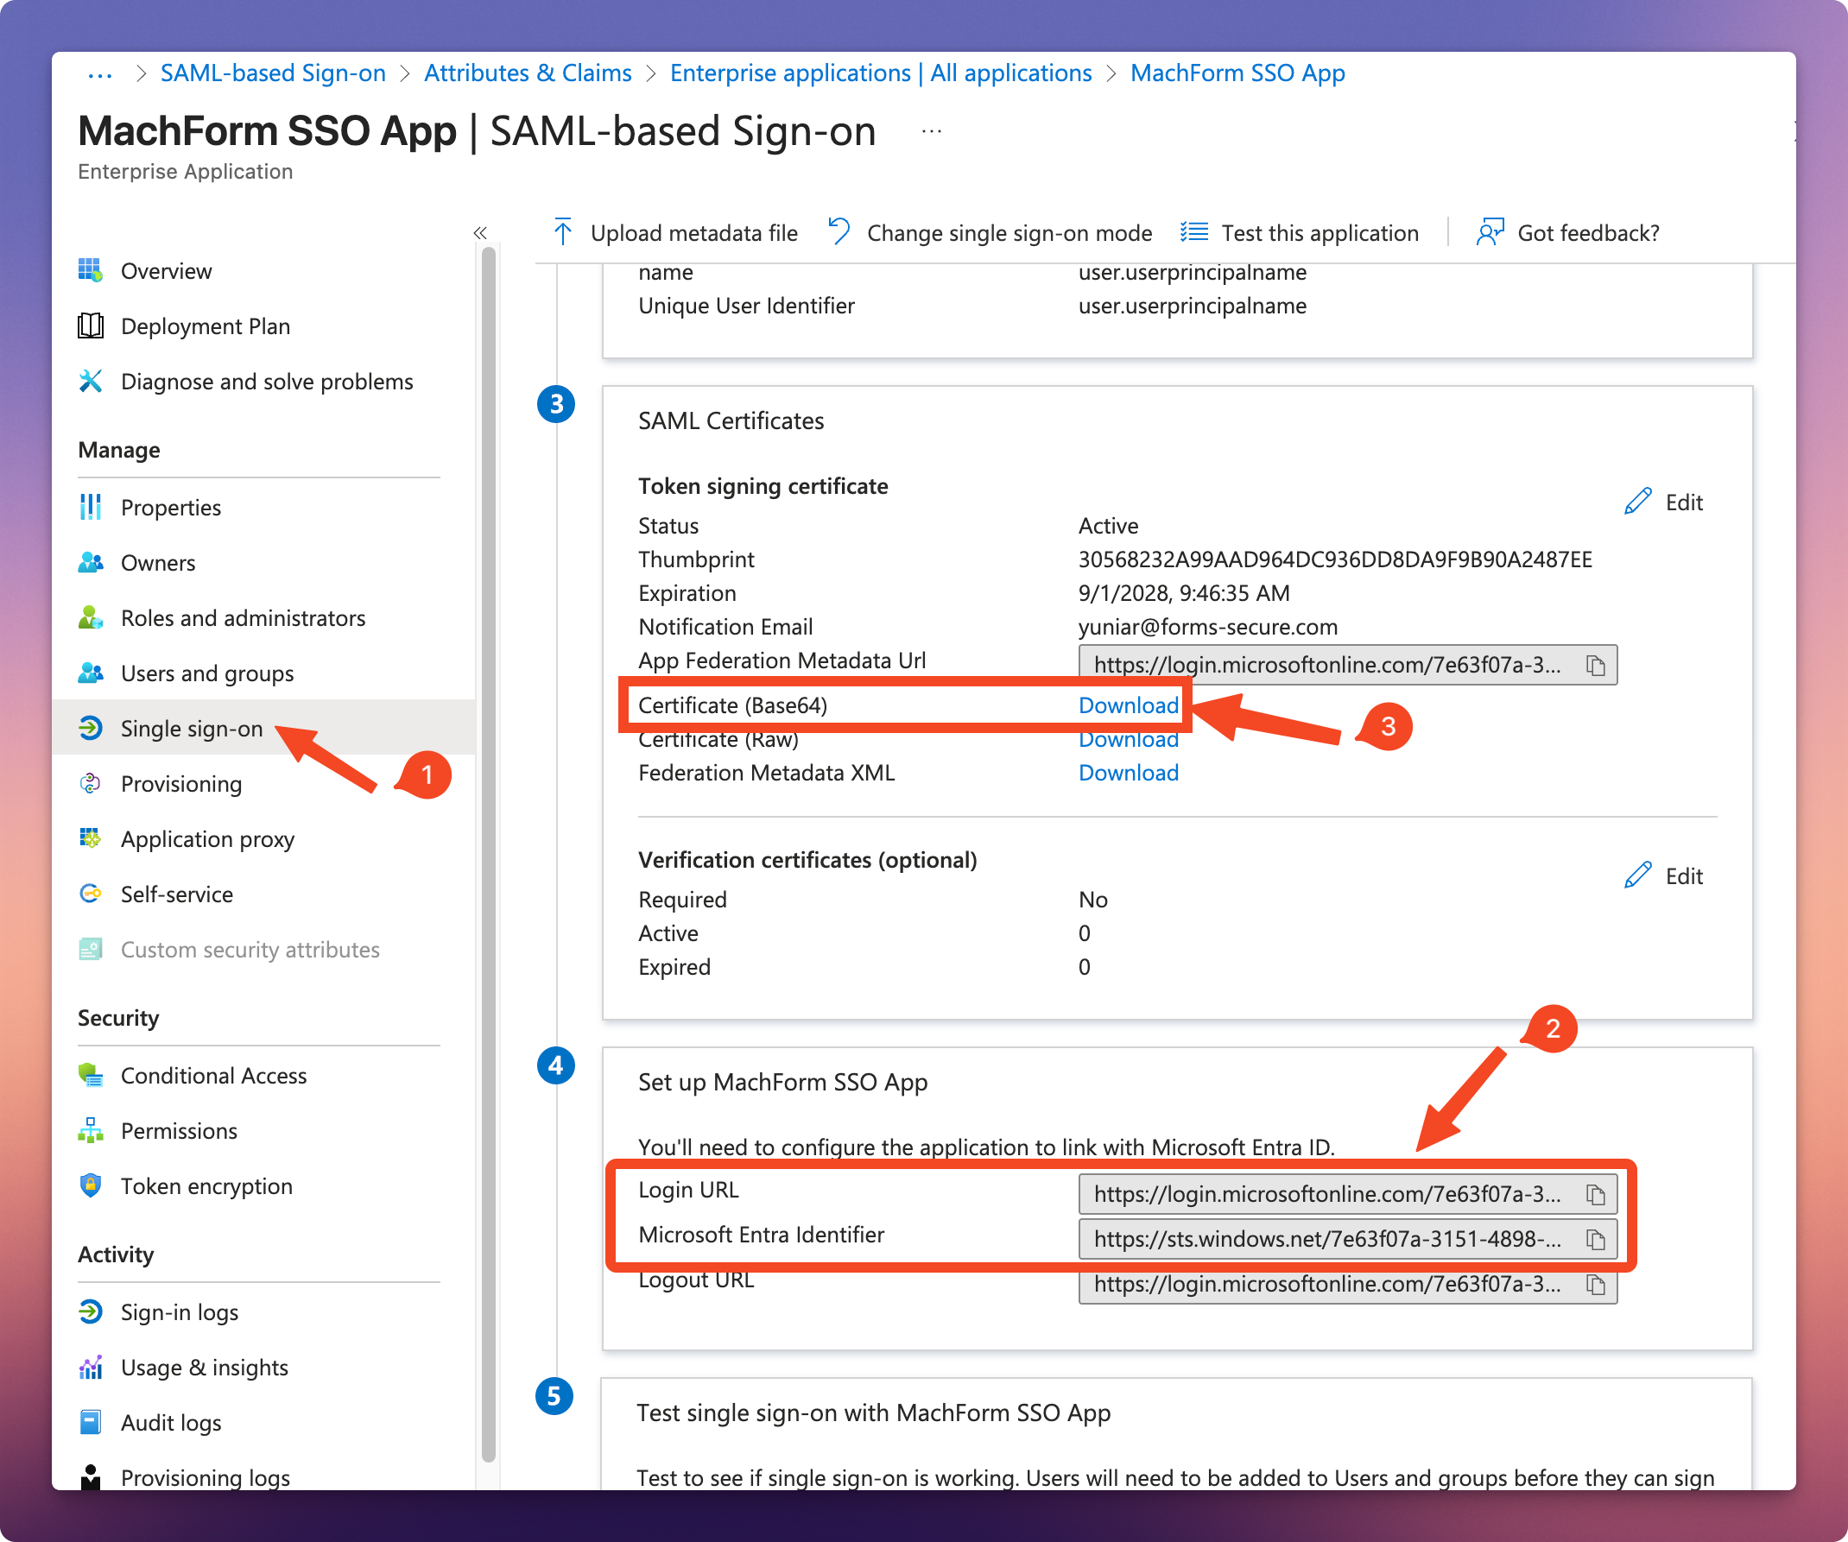Go to Attributes & Claims breadcrumb

coord(527,73)
